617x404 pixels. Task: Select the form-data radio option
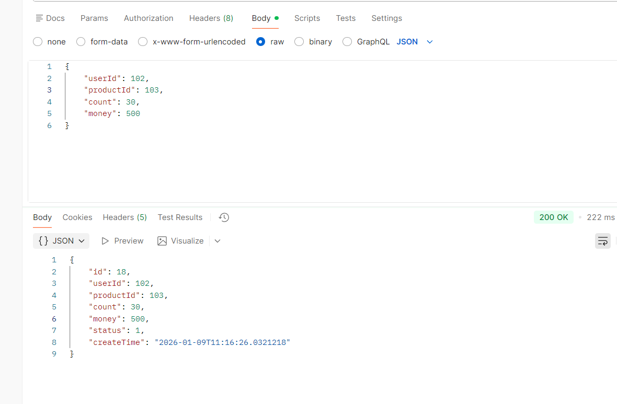click(x=81, y=42)
